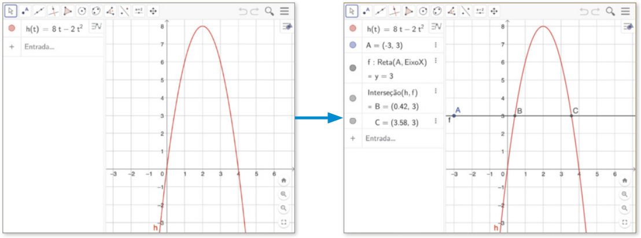Open algebra style menu in right window
This screenshot has width=641, height=238.
point(437,27)
